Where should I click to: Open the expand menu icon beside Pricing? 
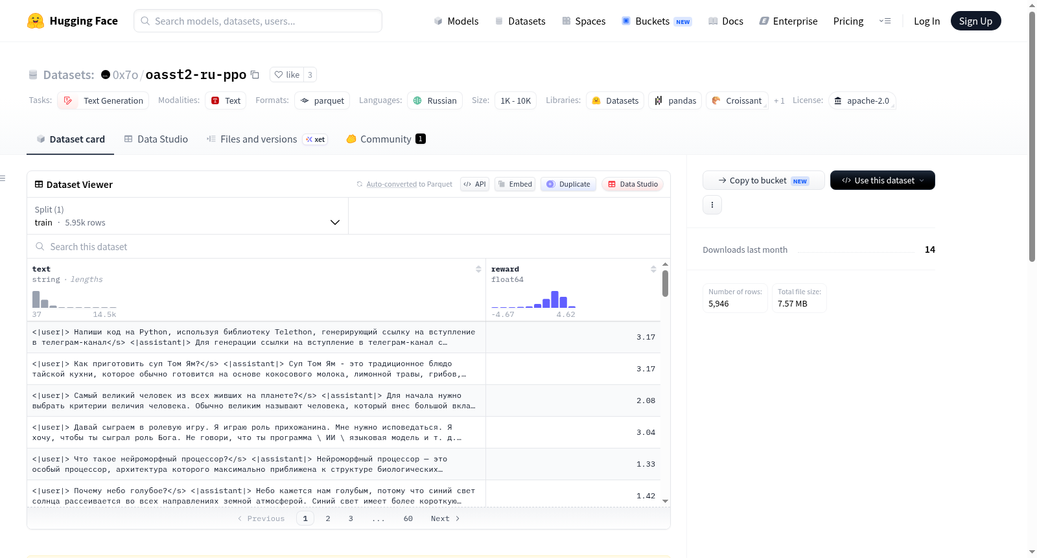(x=885, y=21)
